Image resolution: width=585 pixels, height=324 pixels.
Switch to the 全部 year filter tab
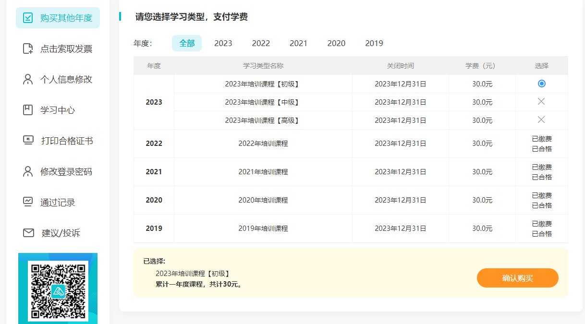pos(187,43)
